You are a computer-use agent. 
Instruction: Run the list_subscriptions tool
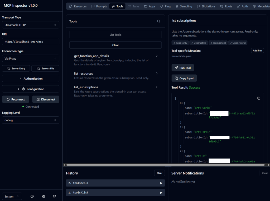[183, 68]
